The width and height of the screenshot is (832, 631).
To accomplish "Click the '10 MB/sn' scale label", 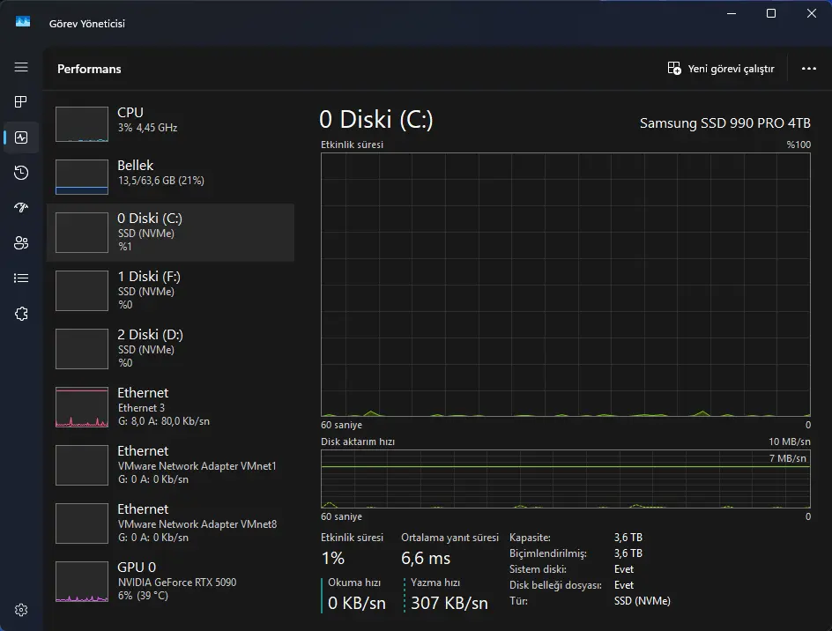I will point(790,442).
